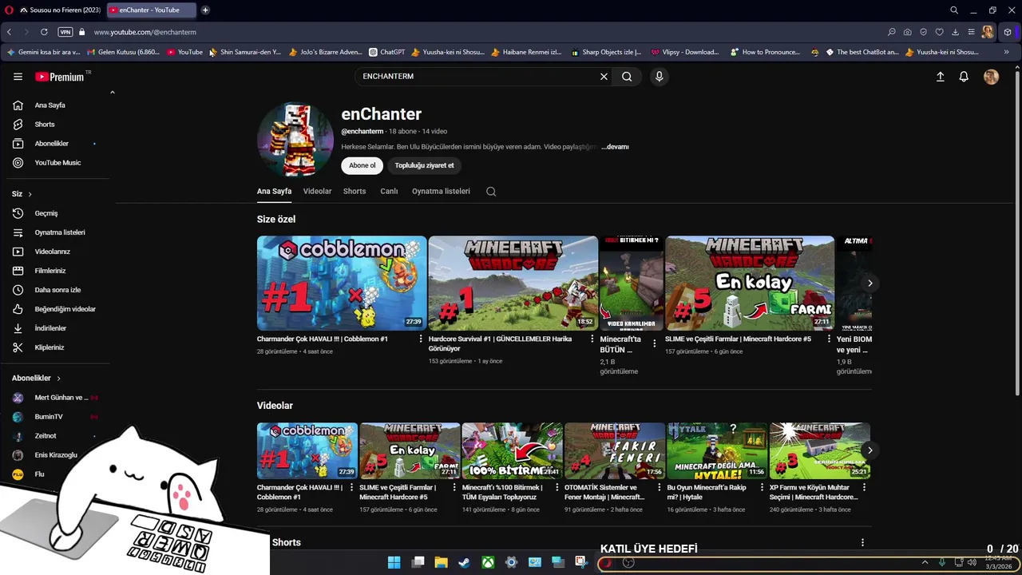Screen dimensions: 1022x575
Task: Open Klipleriniz in the sidebar
Action: pos(50,347)
